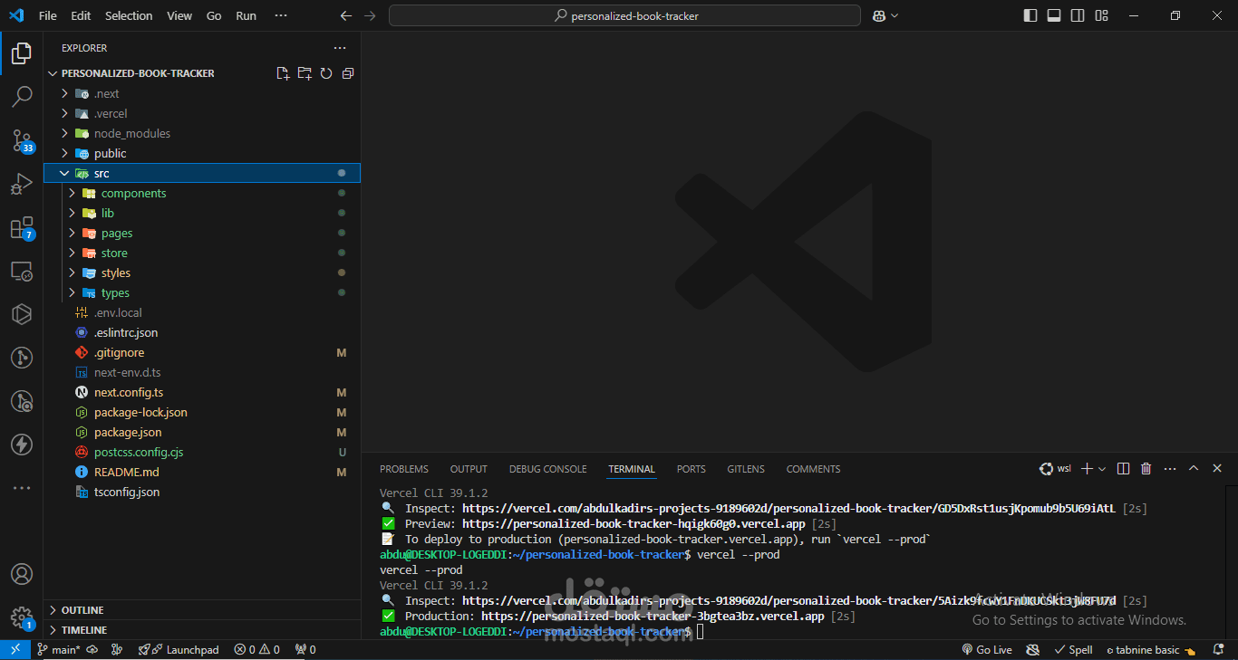Expand the TIMELINE section

202,630
